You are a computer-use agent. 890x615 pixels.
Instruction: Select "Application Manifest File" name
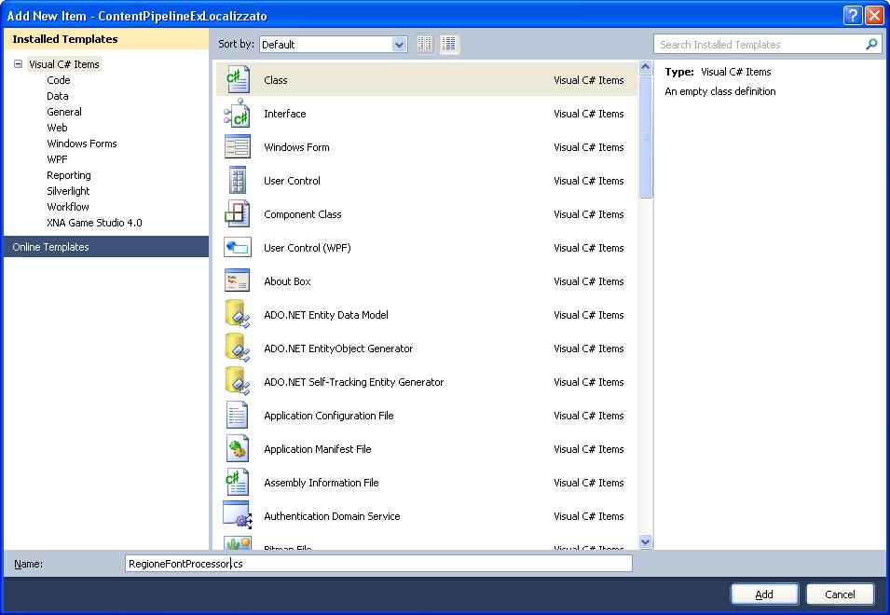[317, 449]
